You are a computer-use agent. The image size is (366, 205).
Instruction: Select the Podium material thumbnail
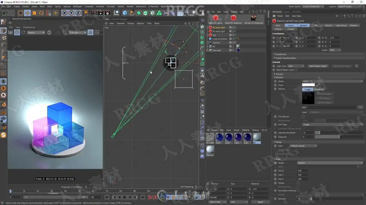click(x=210, y=149)
